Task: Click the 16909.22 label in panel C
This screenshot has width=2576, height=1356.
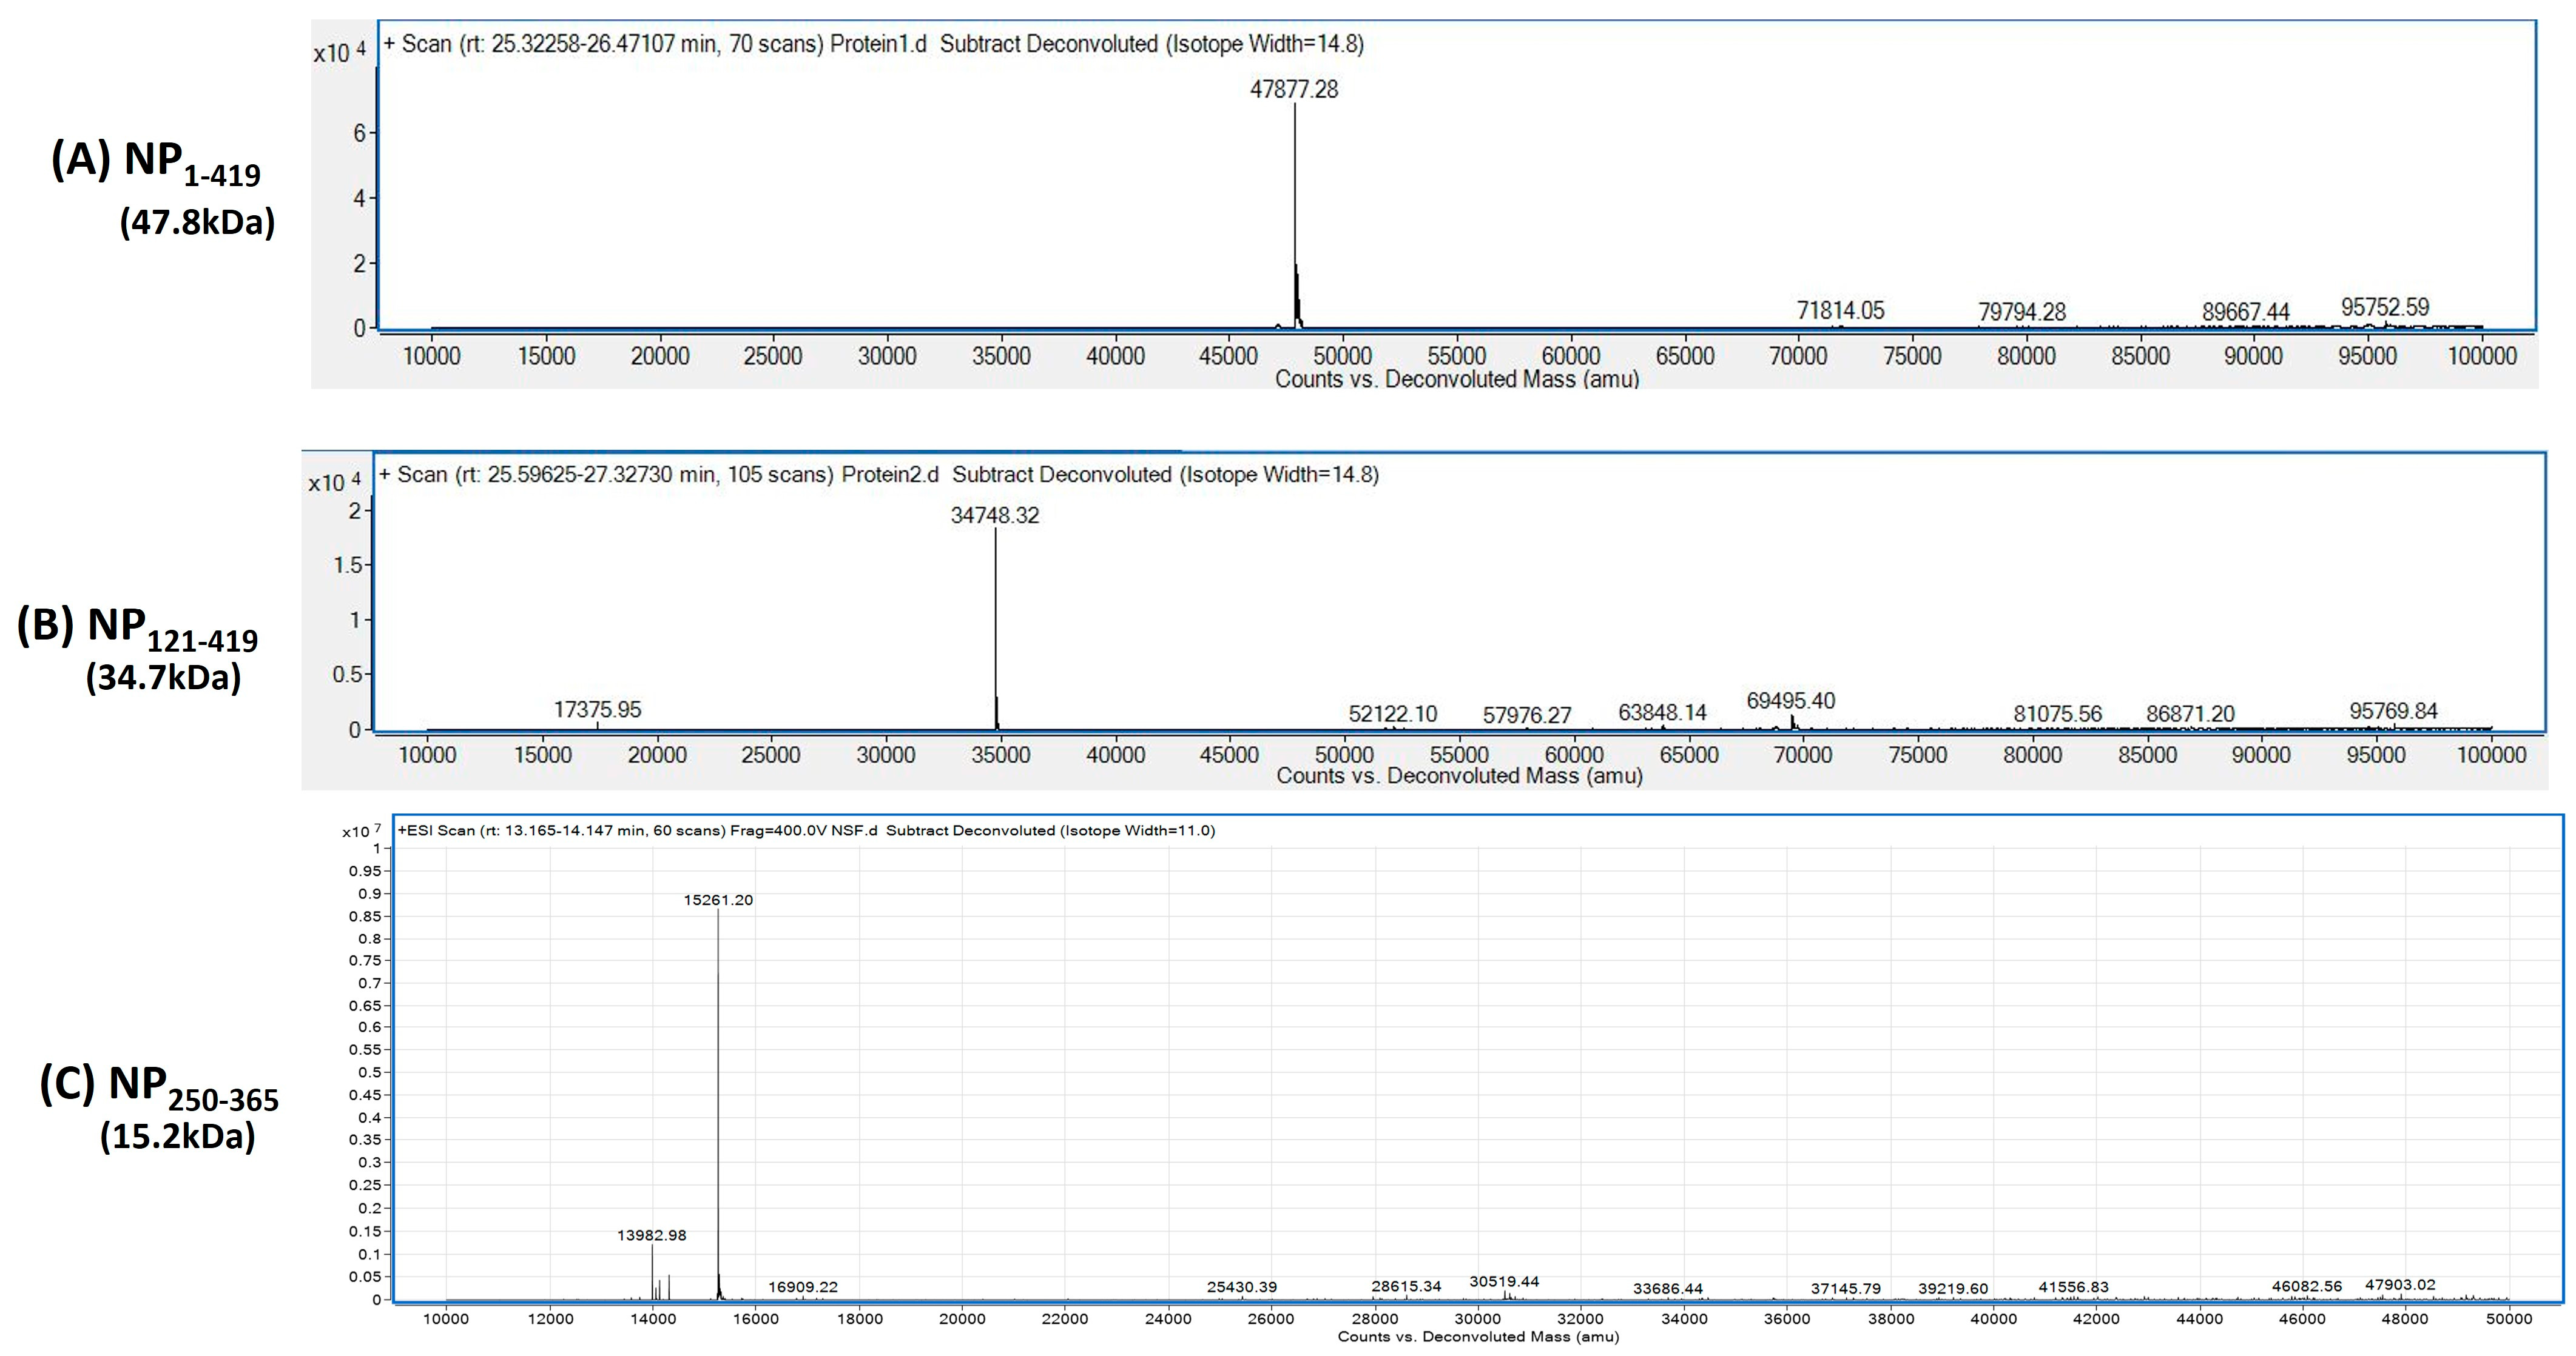Action: (802, 1287)
